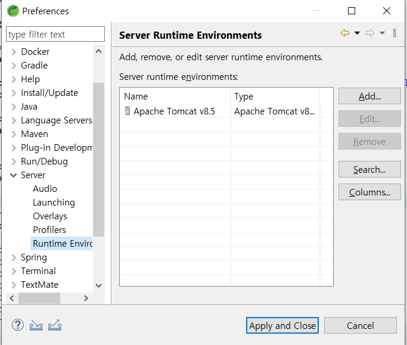Select Runtime Environments tree item

click(61, 244)
